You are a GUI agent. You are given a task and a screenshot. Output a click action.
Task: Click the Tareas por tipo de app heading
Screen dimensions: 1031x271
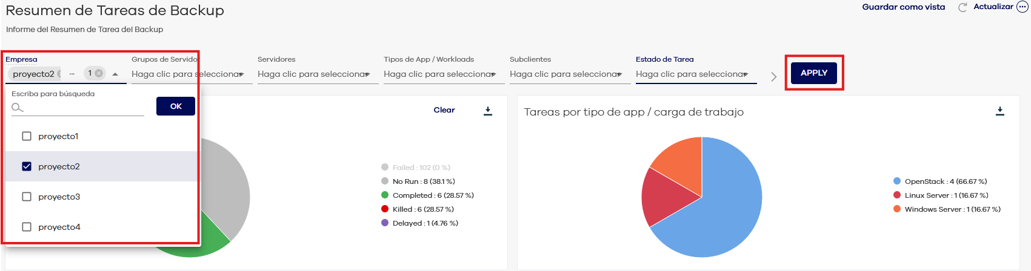633,112
